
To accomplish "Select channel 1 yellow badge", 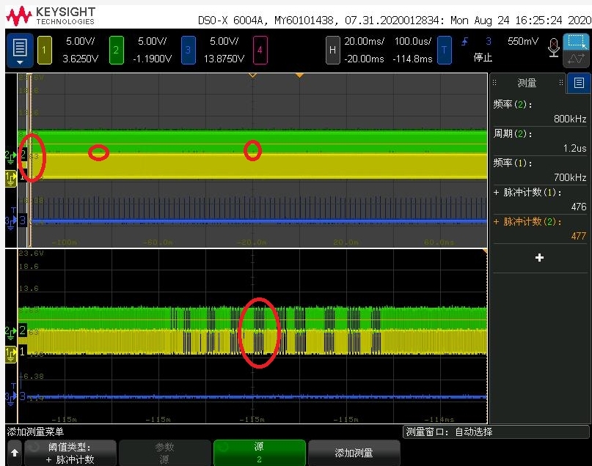I will click(x=45, y=50).
